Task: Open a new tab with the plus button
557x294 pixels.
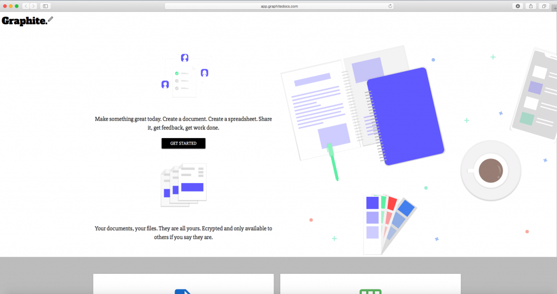Action: click(x=554, y=9)
